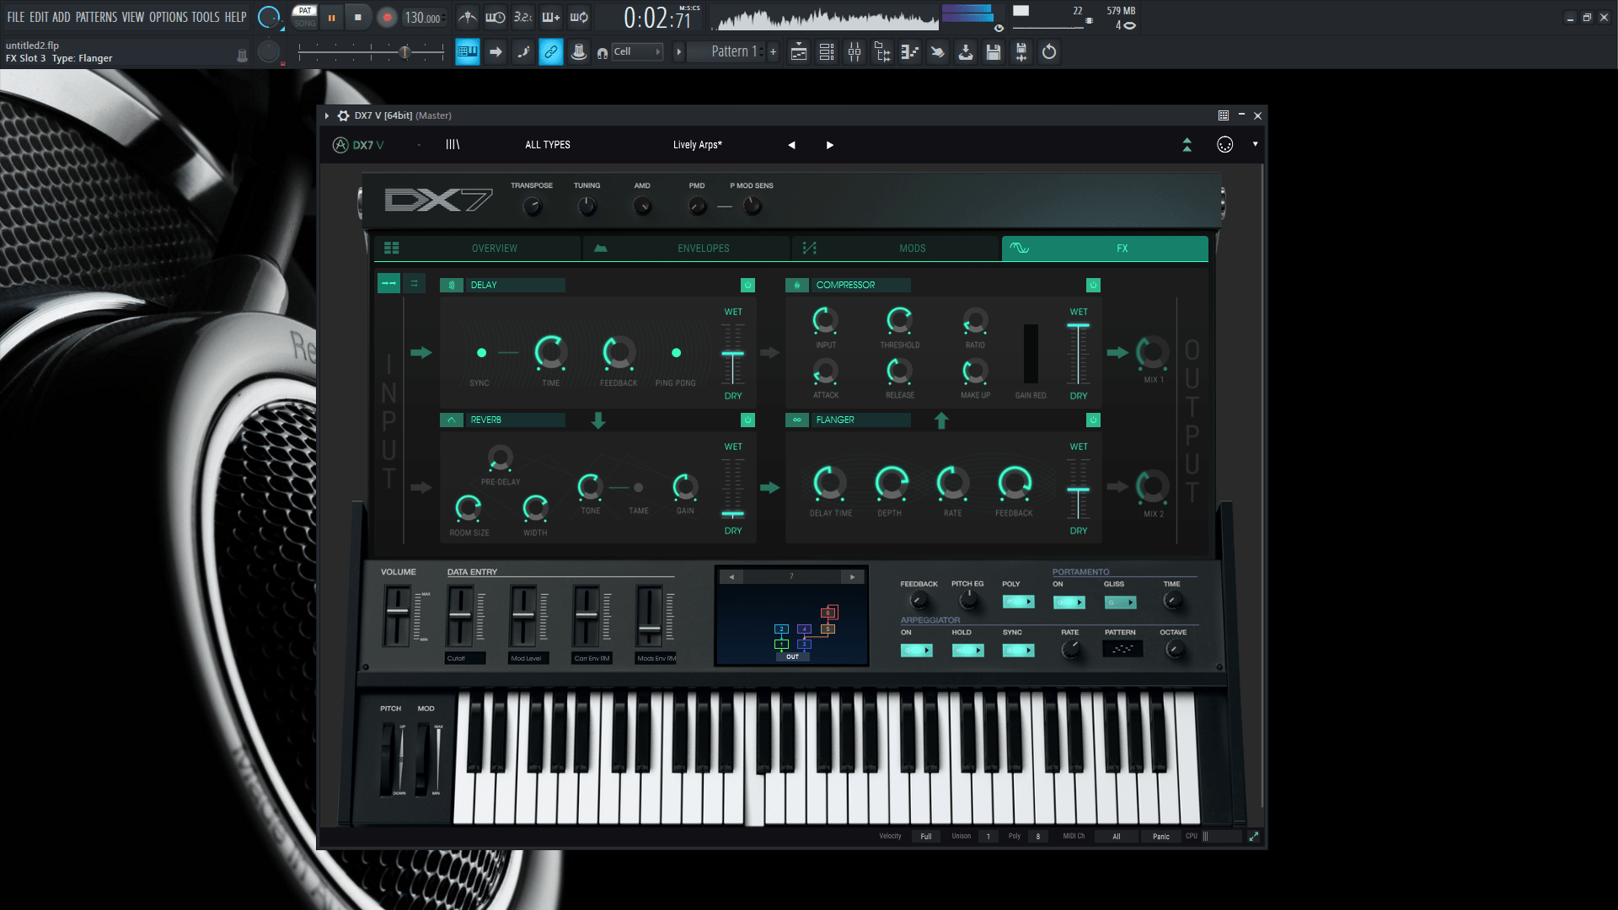Open the Cell snap dropdown
1618x910 pixels.
click(637, 52)
